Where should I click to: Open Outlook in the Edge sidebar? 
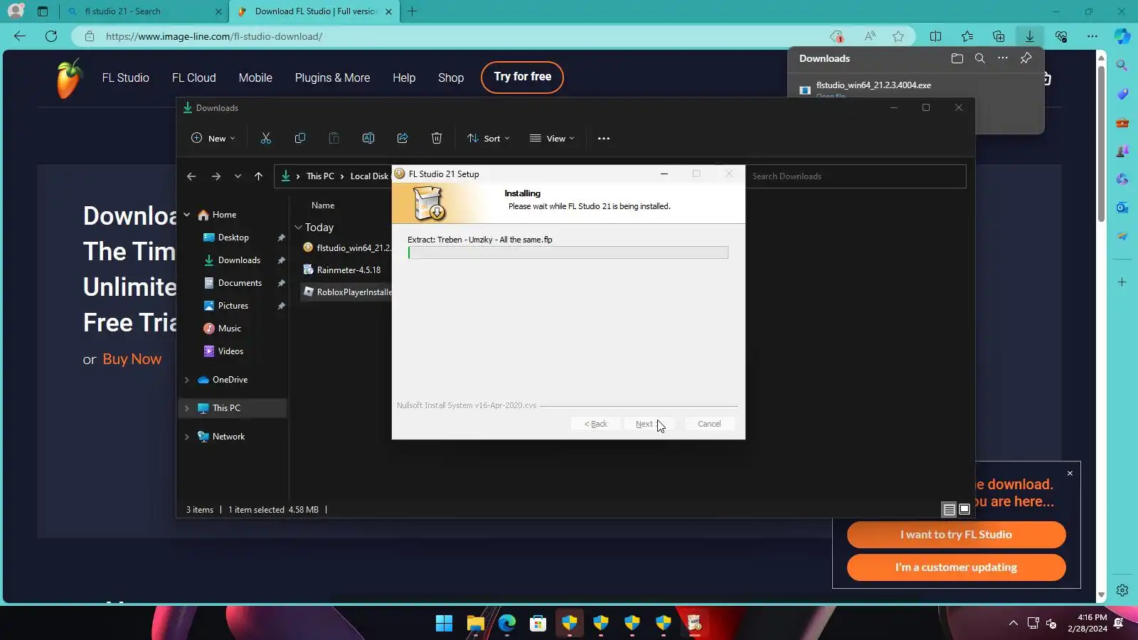[x=1122, y=208]
